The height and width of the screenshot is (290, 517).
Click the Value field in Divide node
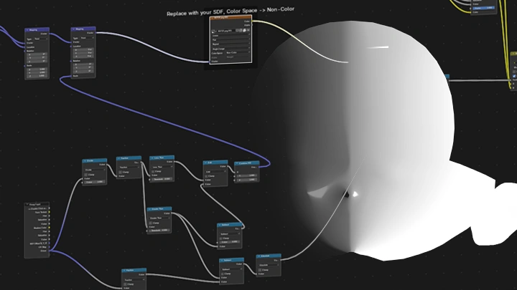95,182
